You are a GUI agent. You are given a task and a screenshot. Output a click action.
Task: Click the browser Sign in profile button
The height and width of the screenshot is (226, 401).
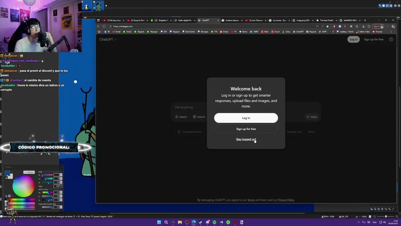click(378, 26)
